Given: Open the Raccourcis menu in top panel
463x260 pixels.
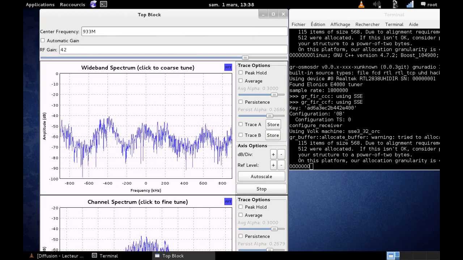Looking at the screenshot, I should [72, 5].
